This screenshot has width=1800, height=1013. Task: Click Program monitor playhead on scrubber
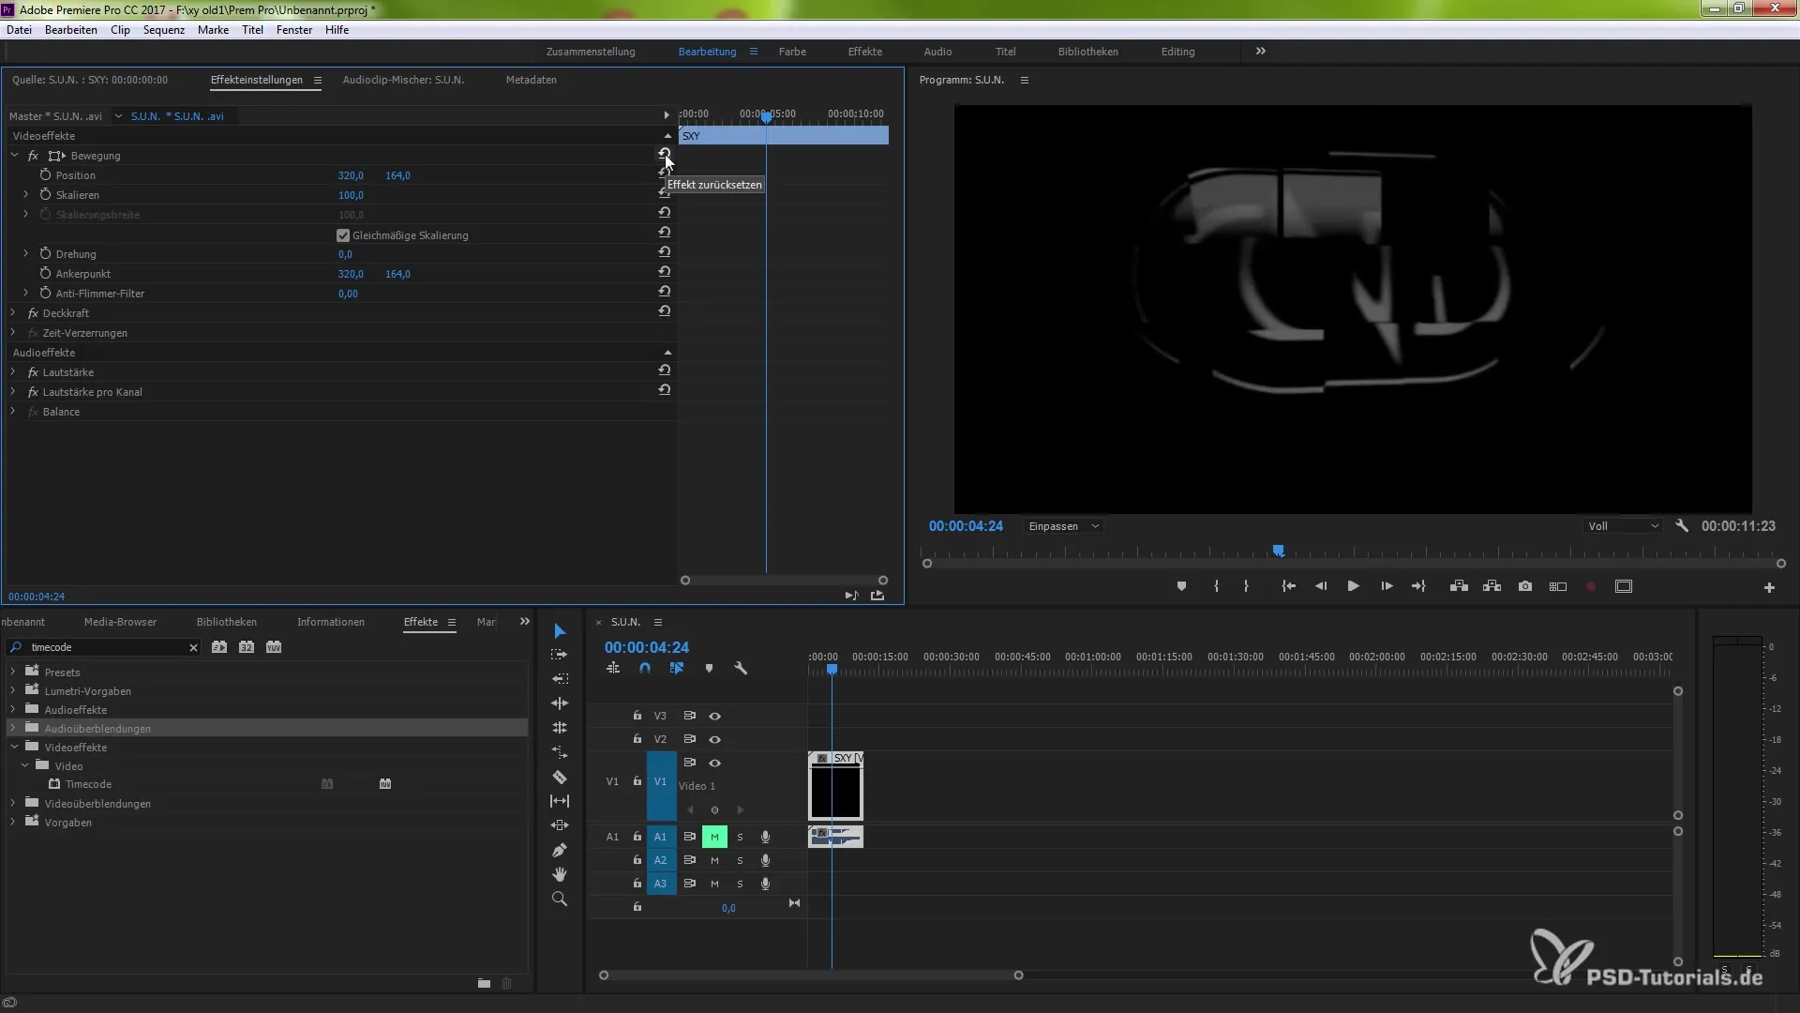coord(1278,552)
